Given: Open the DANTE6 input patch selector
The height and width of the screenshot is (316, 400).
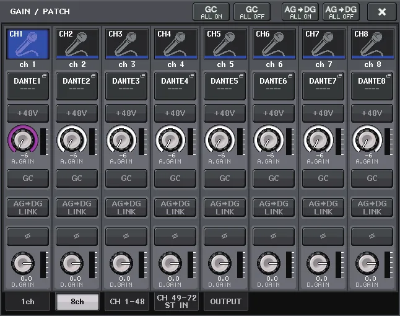Looking at the screenshot, I should click(274, 86).
